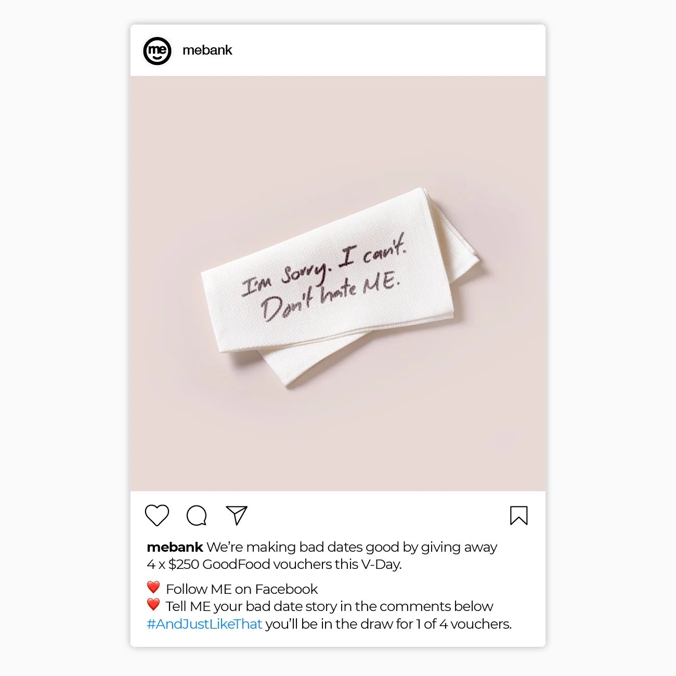Screen dimensions: 676x676
Task: Open comments via the speech bubble icon
Action: [197, 516]
